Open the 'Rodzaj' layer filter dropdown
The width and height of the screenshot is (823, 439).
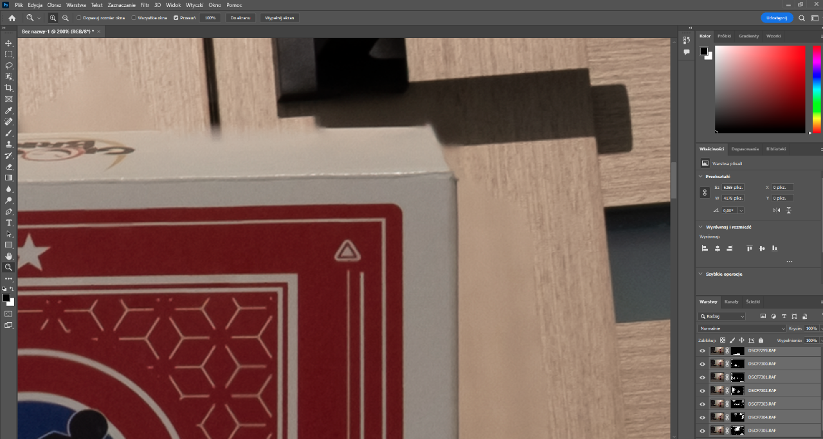721,316
